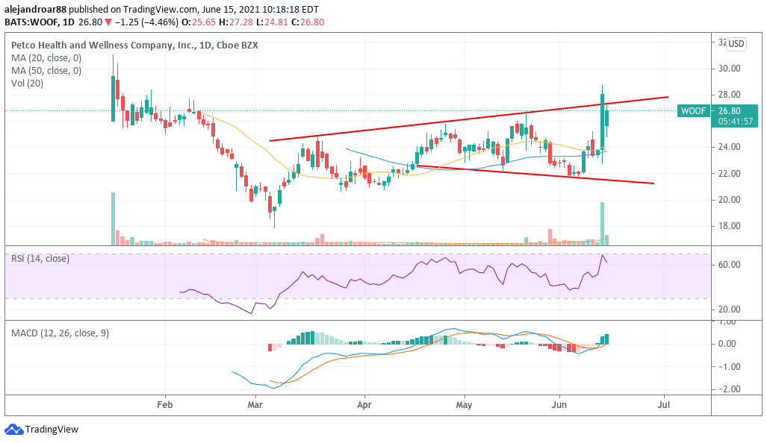Click the USD currency button
Viewport: 767px width, 443px height.
point(736,44)
